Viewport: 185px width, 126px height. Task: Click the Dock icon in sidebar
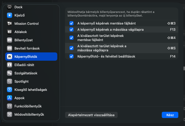[10, 7]
